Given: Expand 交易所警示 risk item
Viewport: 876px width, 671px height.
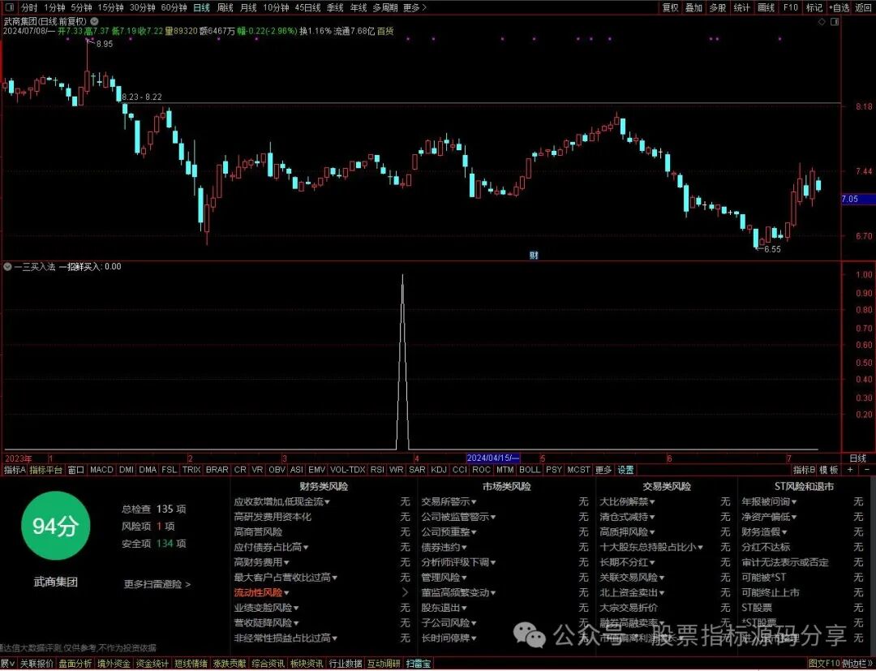Looking at the screenshot, I should pyautogui.click(x=449, y=501).
